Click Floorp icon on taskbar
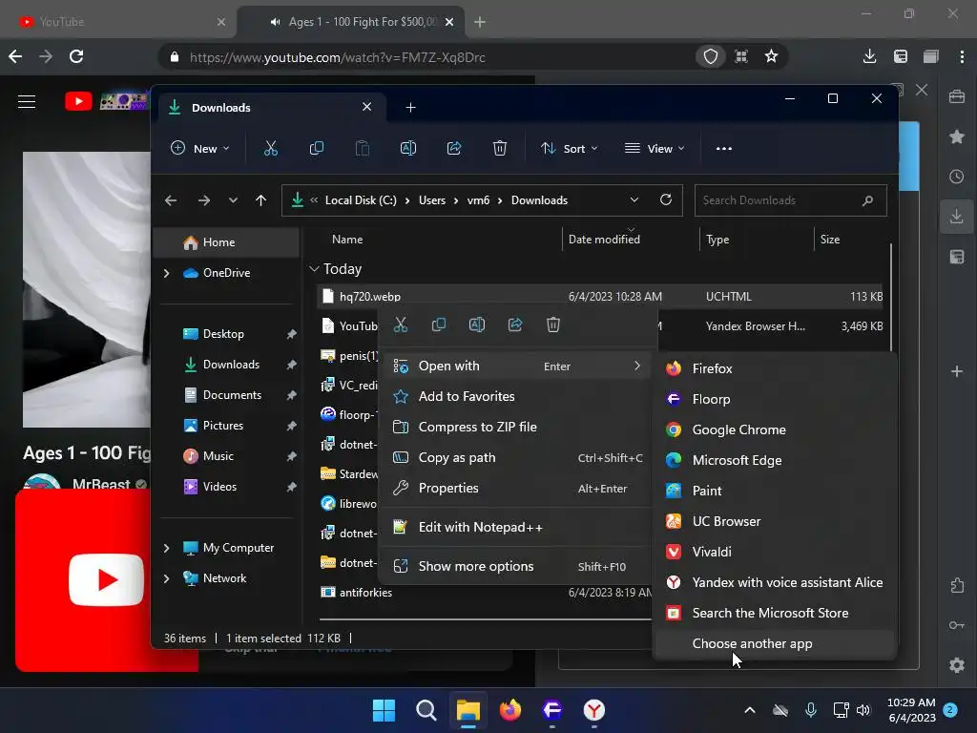Viewport: 977px width, 733px height. 552,710
